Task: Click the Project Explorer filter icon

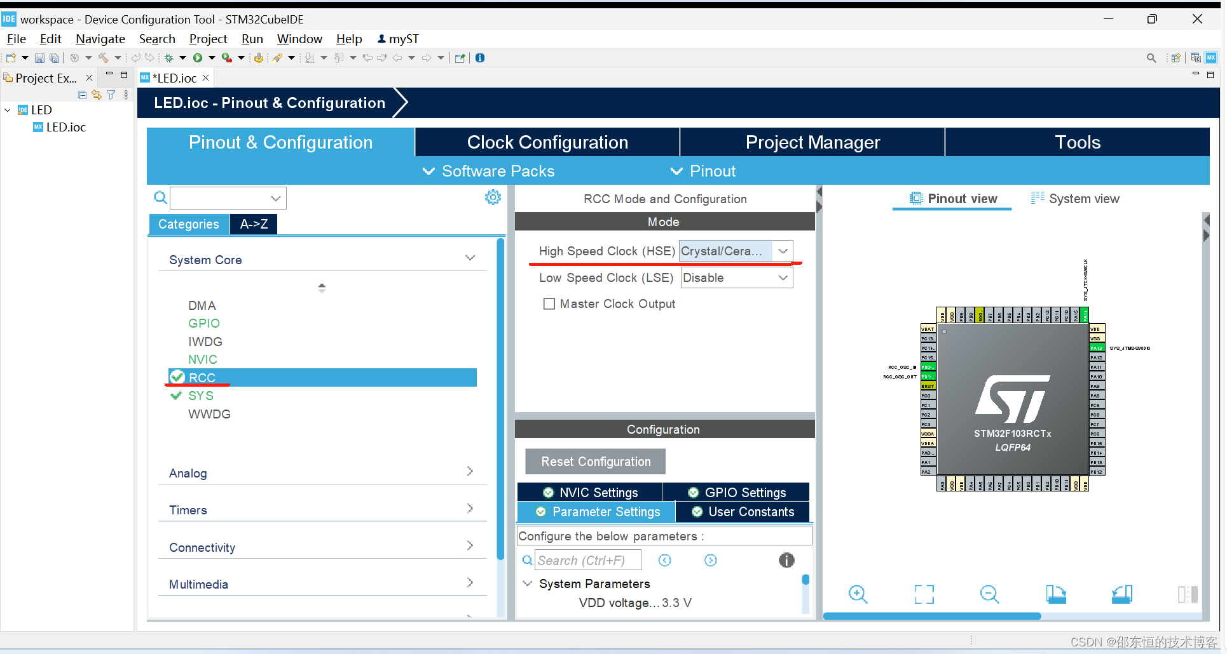Action: coord(111,95)
